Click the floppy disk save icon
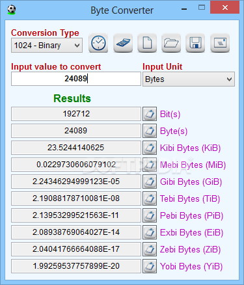 click(195, 43)
